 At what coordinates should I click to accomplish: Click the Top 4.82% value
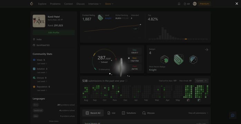(x=153, y=19)
